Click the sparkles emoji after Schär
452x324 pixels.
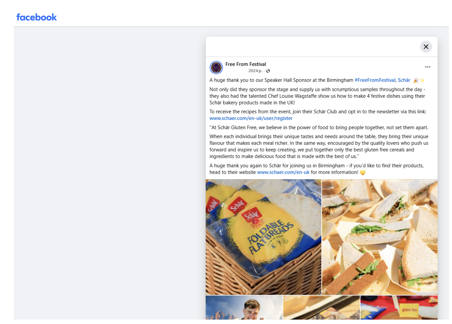tap(422, 80)
